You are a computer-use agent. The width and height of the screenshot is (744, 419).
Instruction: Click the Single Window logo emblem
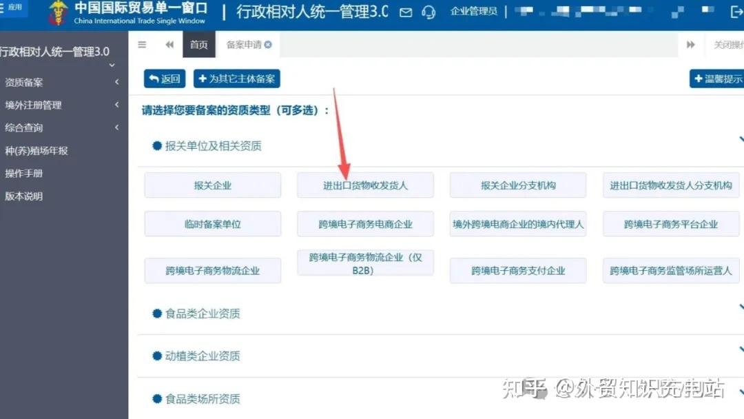point(58,12)
